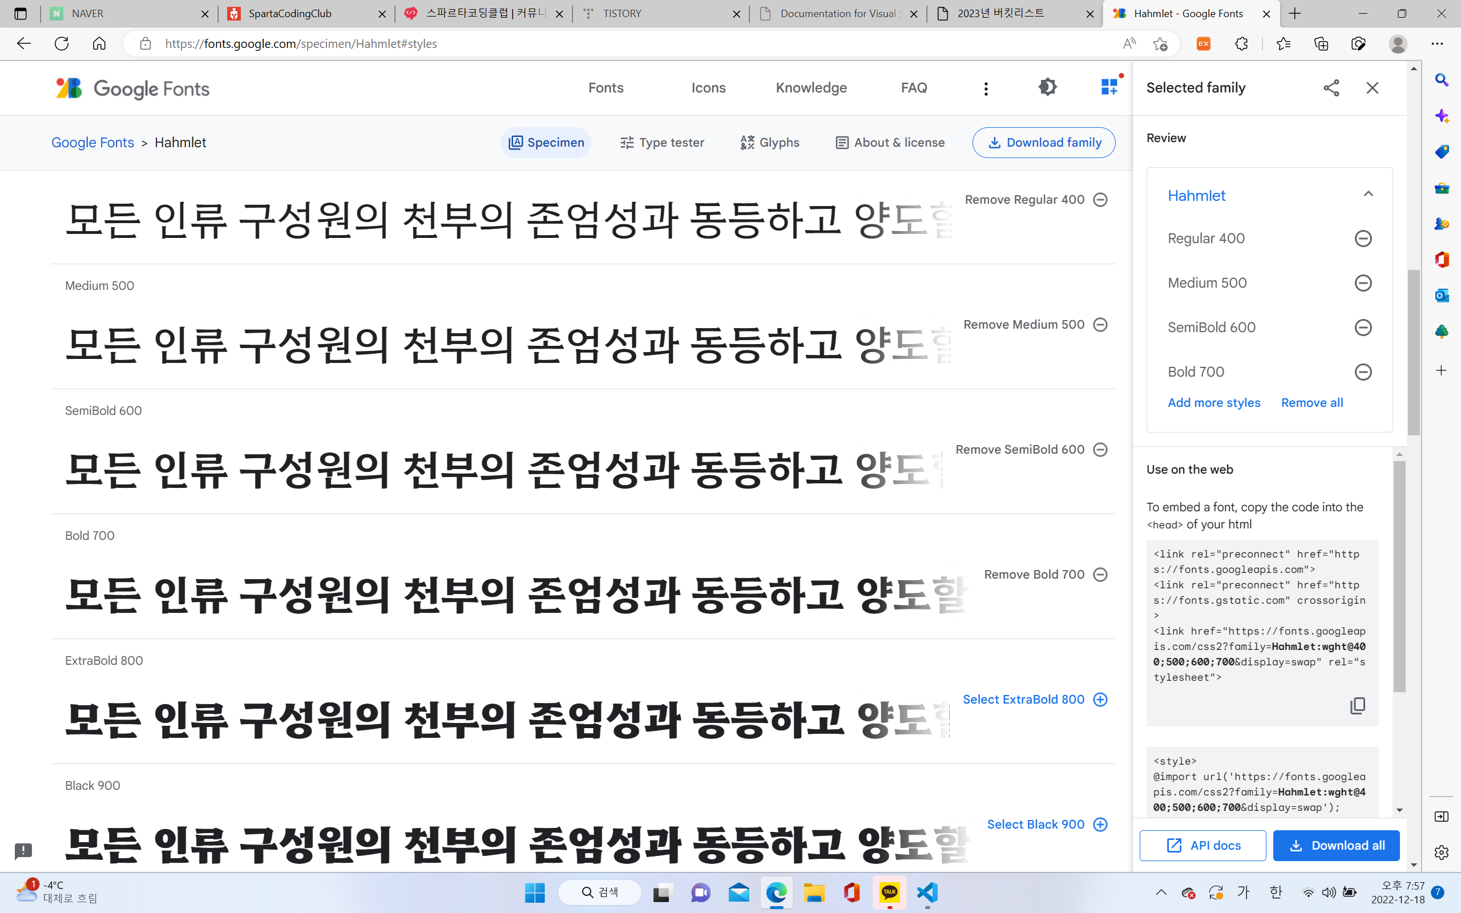Viewport: 1461px width, 913px height.
Task: Open browser extensions puzzle icon
Action: coord(1241,43)
